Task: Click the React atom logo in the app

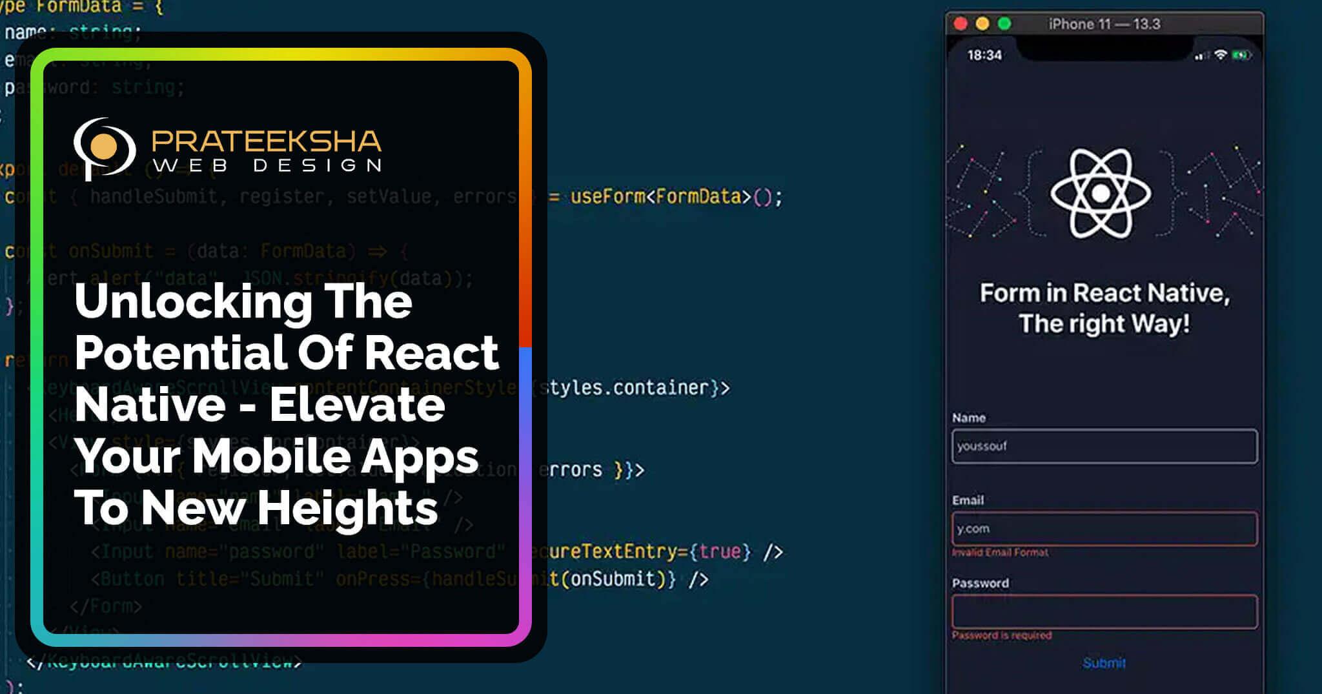Action: point(1101,193)
